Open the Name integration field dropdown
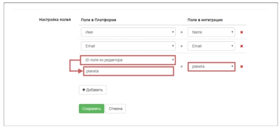 point(211,32)
